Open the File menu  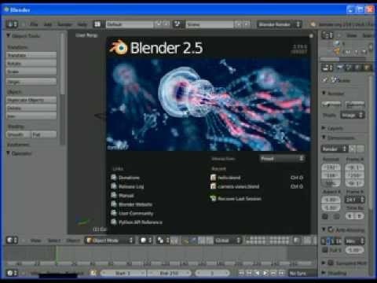coord(34,24)
